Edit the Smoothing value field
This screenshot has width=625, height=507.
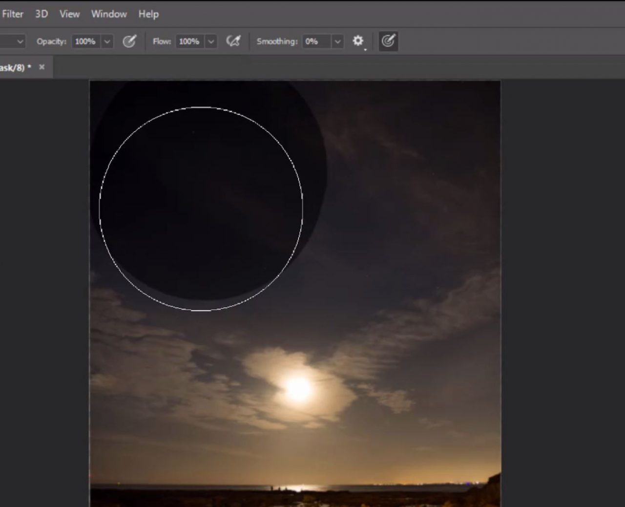(317, 41)
